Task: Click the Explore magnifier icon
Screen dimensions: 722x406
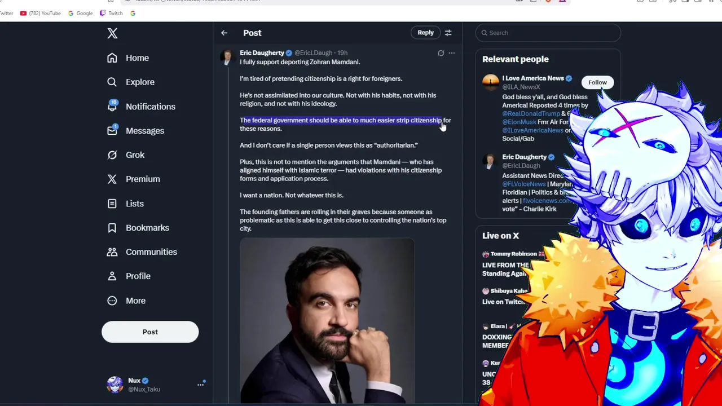Action: tap(112, 82)
